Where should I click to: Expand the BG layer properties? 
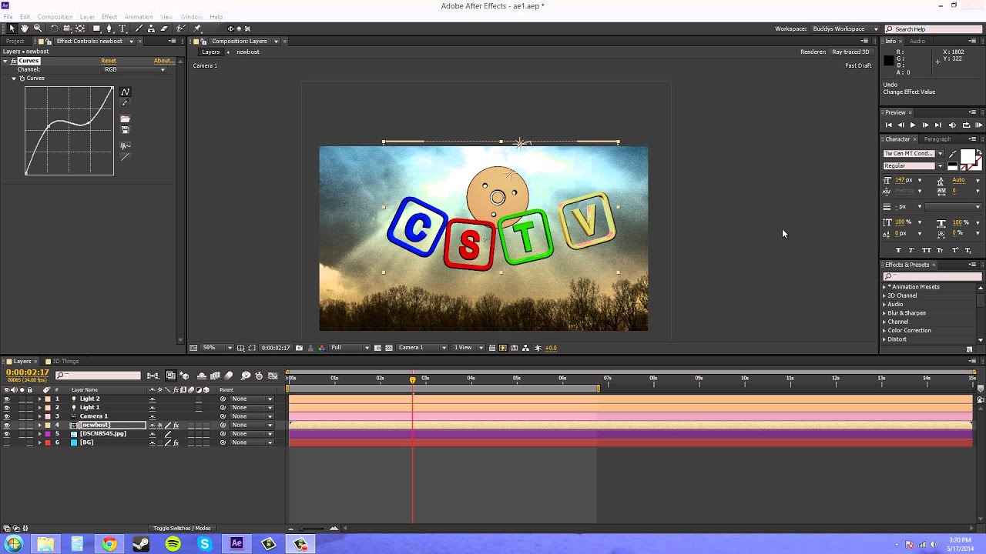coord(40,442)
